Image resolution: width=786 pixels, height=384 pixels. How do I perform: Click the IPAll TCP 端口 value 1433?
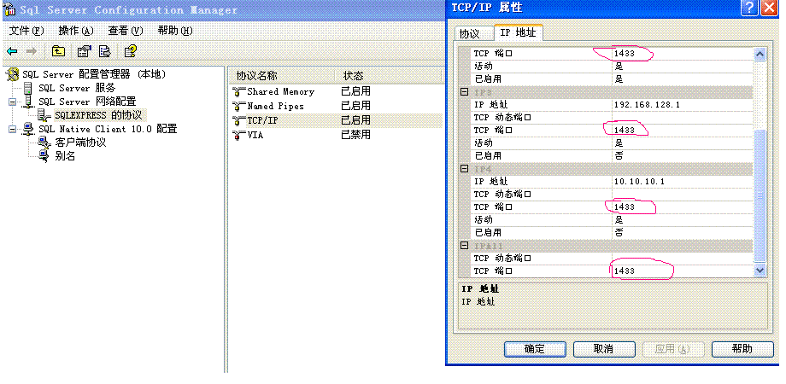(x=625, y=271)
